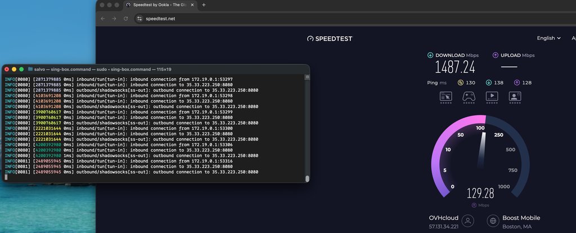Click the web browsing rating icon
The height and width of the screenshot is (233, 576).
[445, 96]
